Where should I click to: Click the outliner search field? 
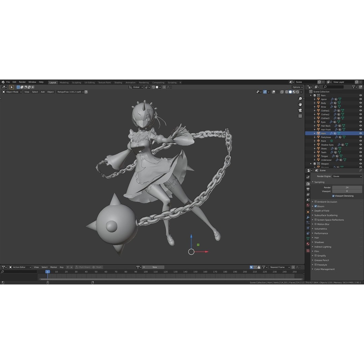click(333, 87)
